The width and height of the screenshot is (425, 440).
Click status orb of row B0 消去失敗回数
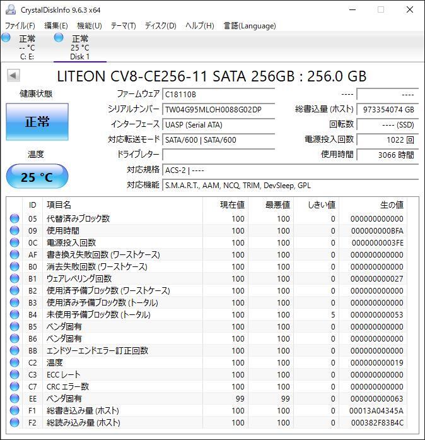(15, 266)
